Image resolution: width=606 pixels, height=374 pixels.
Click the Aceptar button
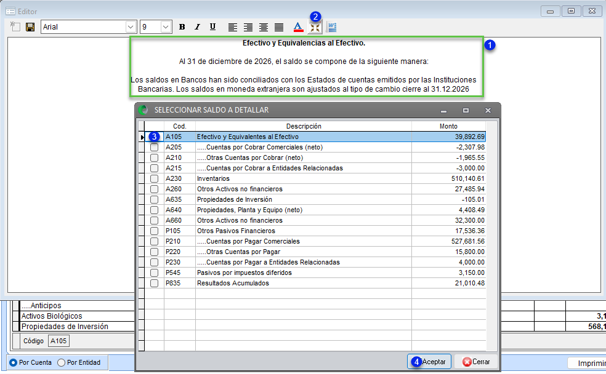coord(429,362)
